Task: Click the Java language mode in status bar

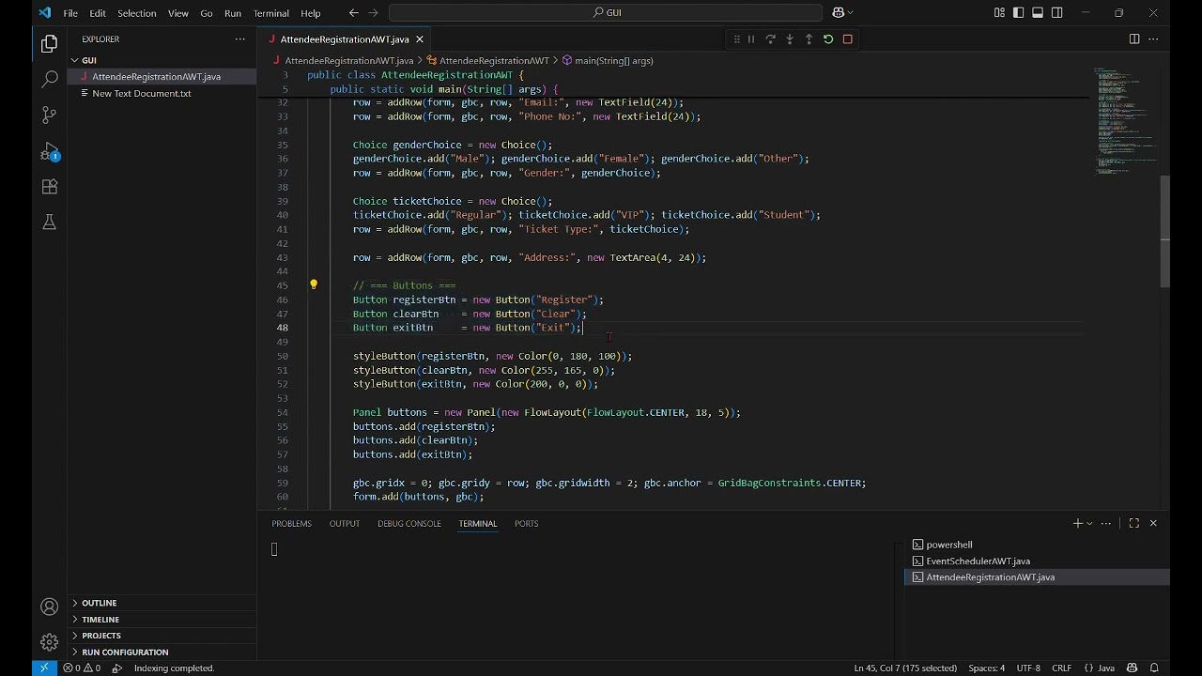Action: pos(1100,668)
